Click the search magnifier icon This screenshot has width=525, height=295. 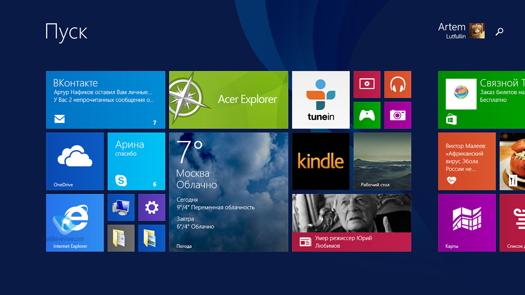pyautogui.click(x=499, y=32)
